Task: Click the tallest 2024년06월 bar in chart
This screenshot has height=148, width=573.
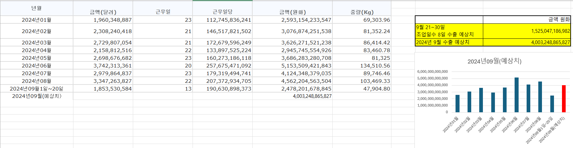Action: click(517, 95)
